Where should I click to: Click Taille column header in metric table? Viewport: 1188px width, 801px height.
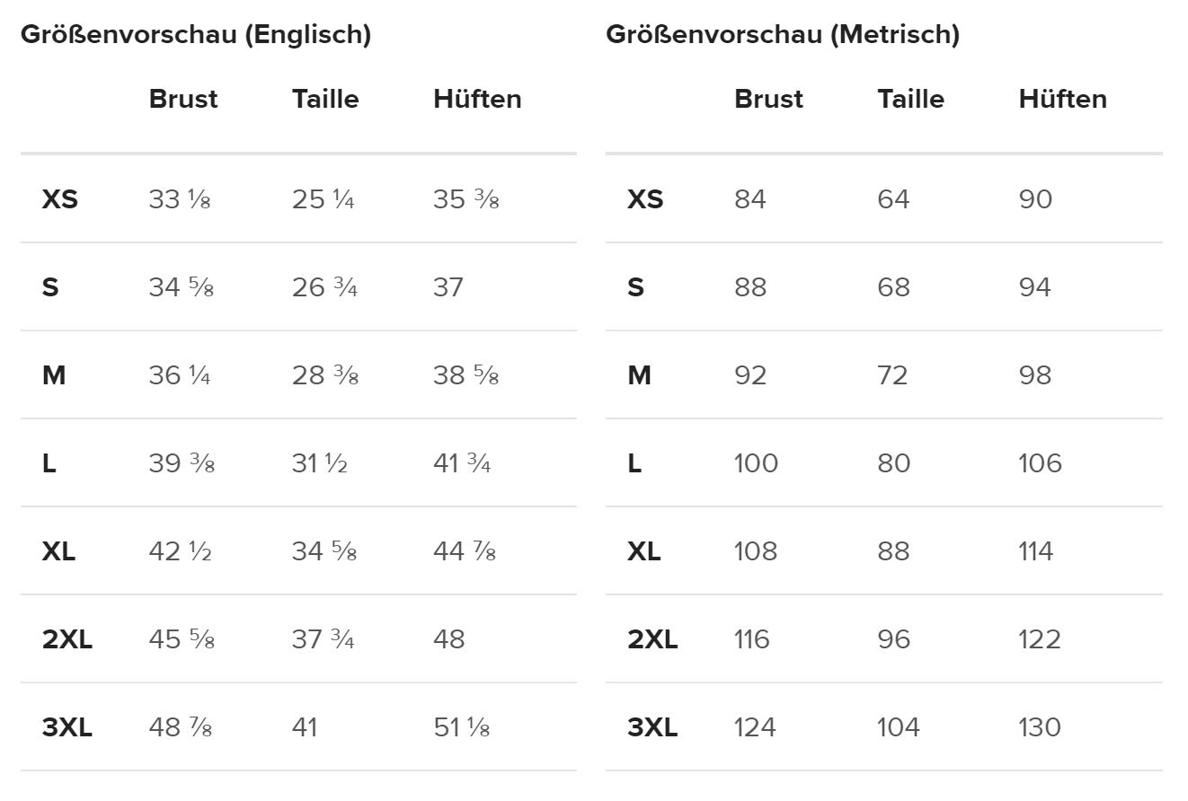pos(910,99)
